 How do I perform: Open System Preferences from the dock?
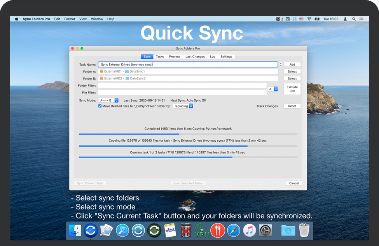(x=265, y=230)
